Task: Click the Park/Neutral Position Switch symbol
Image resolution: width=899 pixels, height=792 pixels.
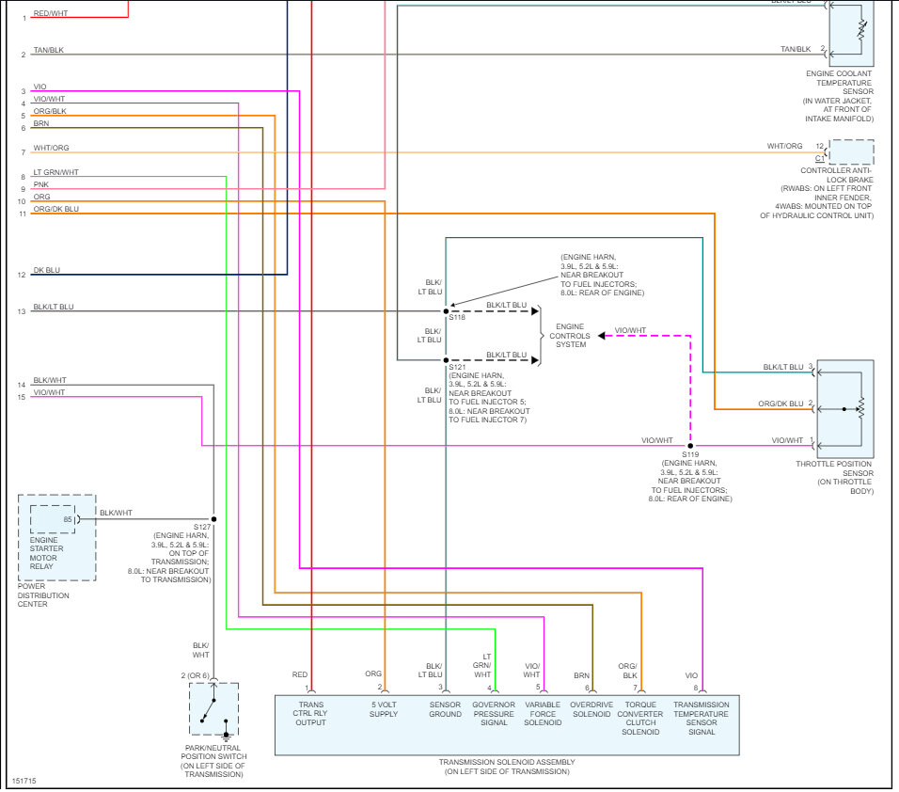Action: point(213,709)
